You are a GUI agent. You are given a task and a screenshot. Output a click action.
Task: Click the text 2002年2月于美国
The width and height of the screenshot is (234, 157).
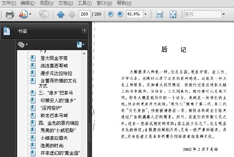click(200, 149)
